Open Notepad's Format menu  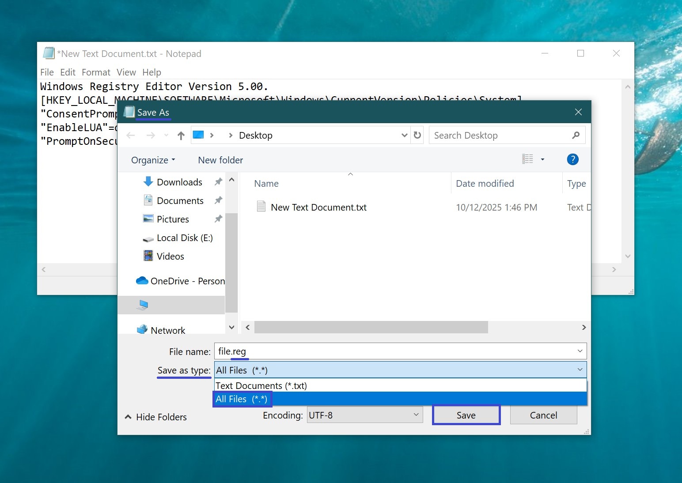click(96, 72)
